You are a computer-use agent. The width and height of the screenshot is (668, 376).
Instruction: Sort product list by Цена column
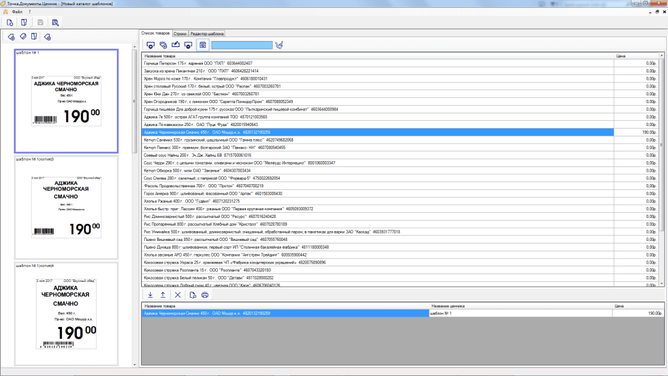[637, 56]
